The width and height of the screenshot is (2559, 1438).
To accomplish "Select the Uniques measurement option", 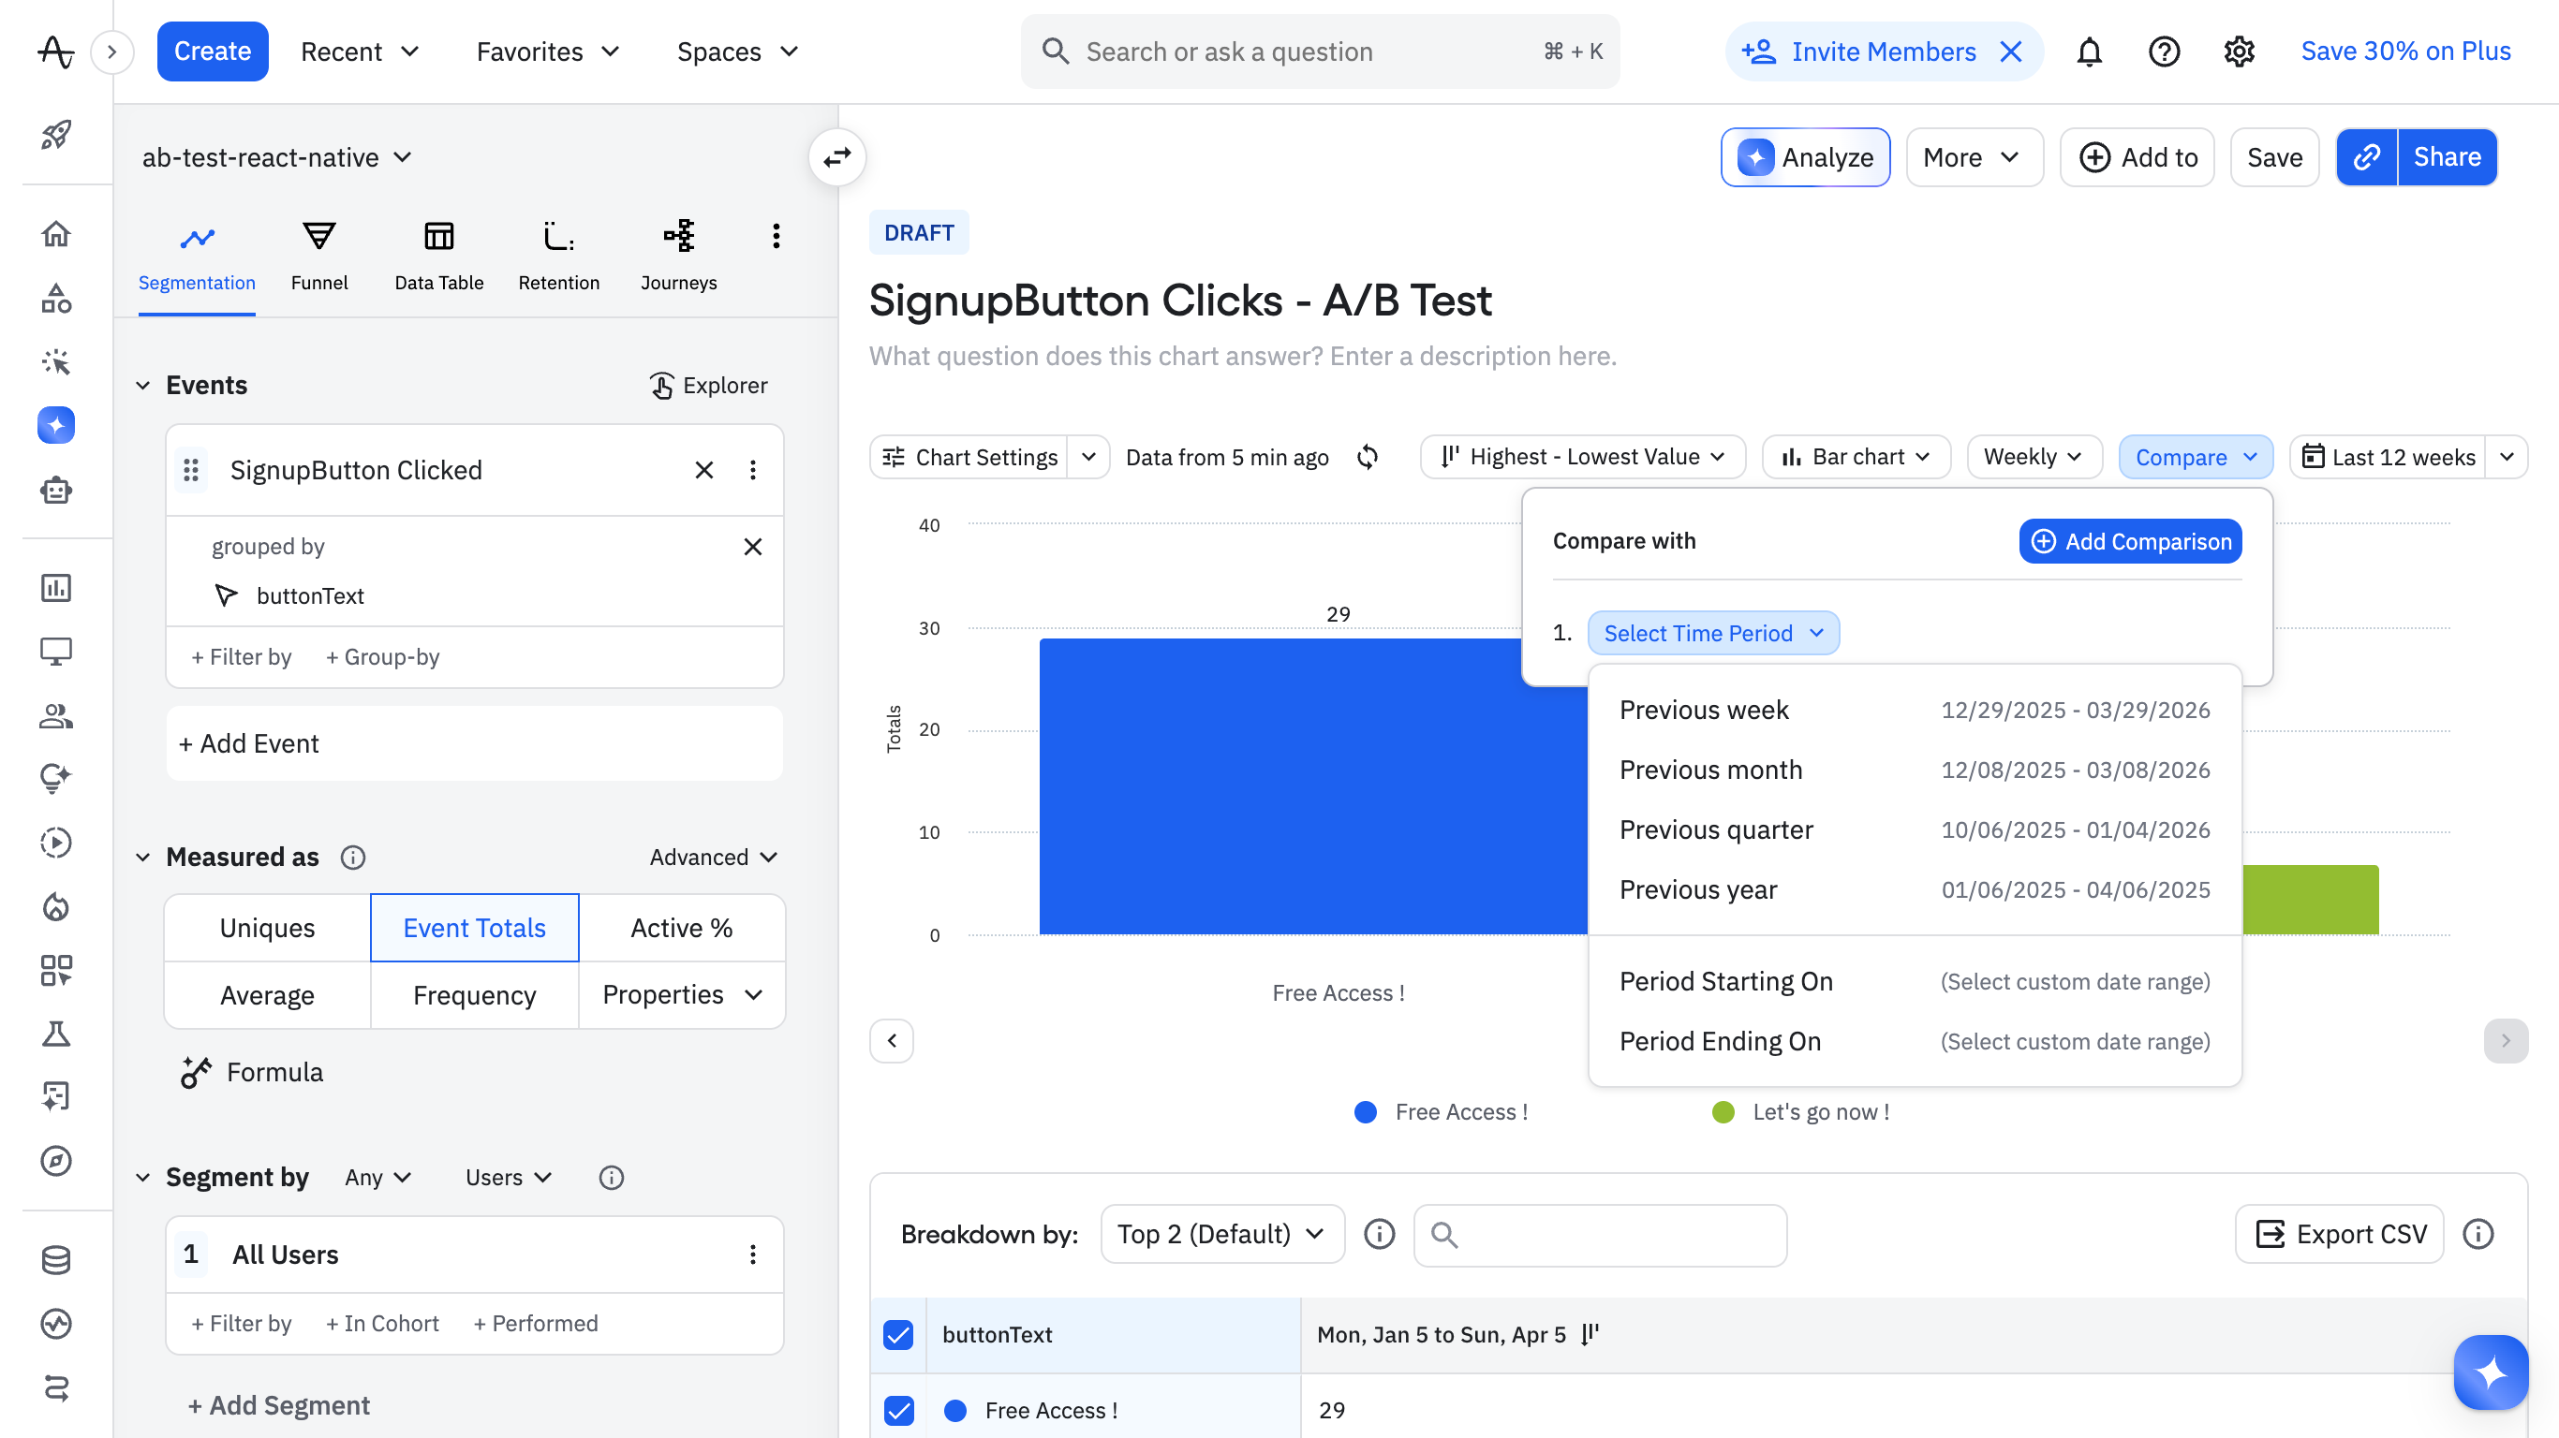I will (267, 928).
